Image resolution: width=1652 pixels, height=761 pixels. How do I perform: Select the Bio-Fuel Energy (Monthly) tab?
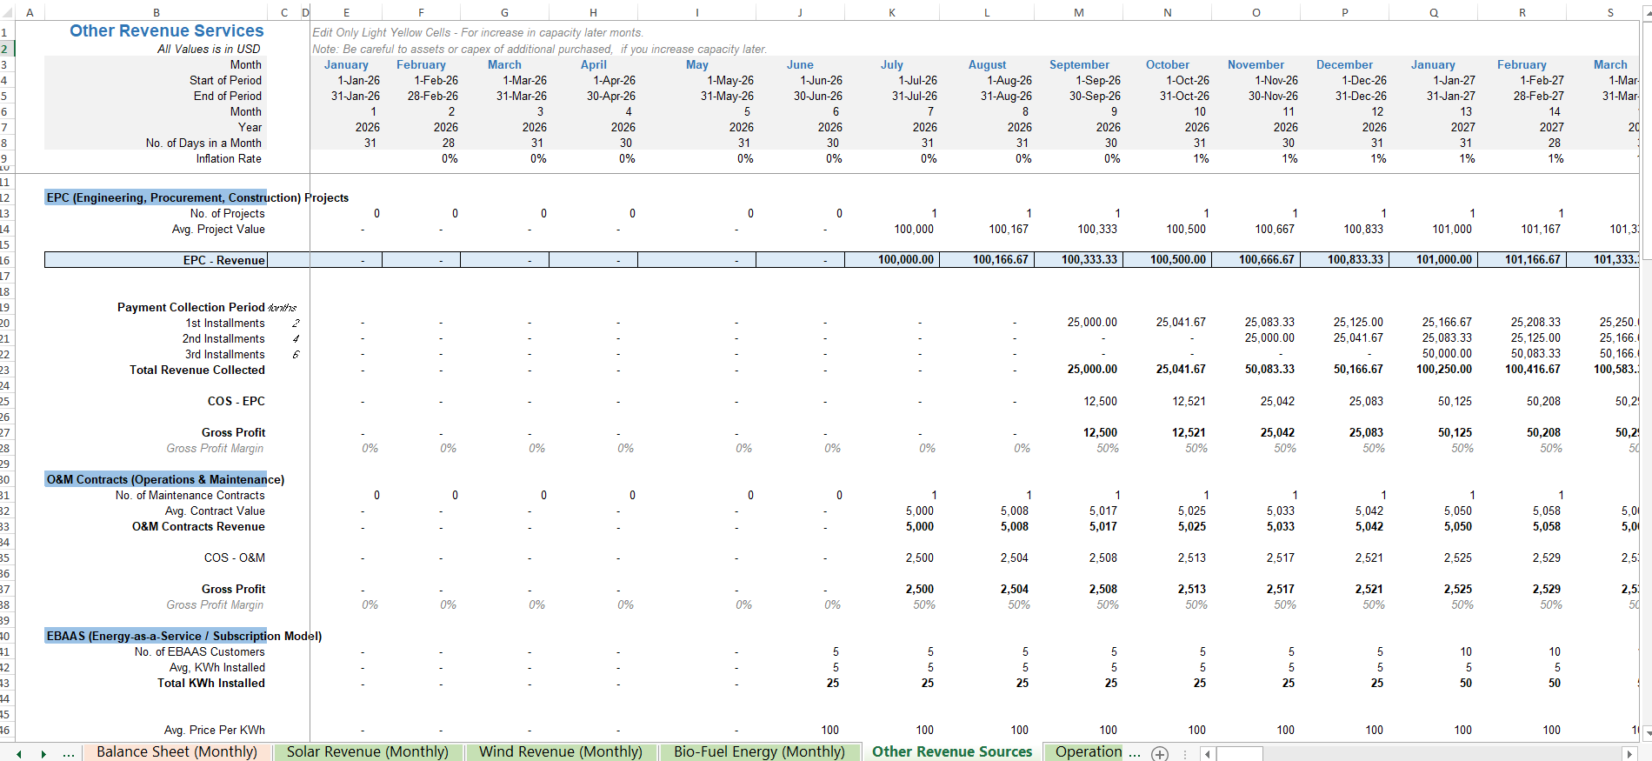tap(759, 751)
